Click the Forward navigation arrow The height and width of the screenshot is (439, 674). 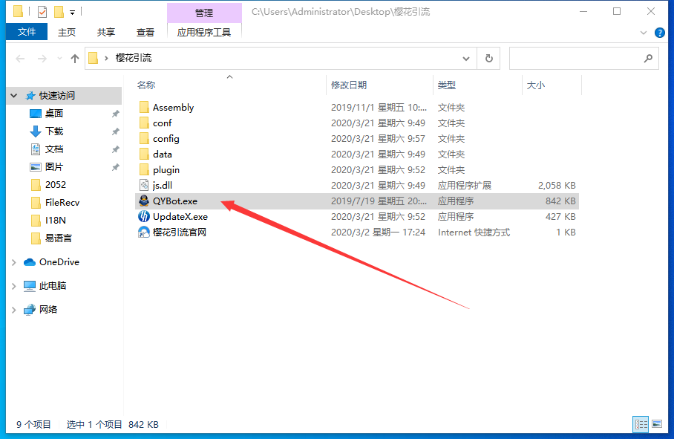pos(42,59)
